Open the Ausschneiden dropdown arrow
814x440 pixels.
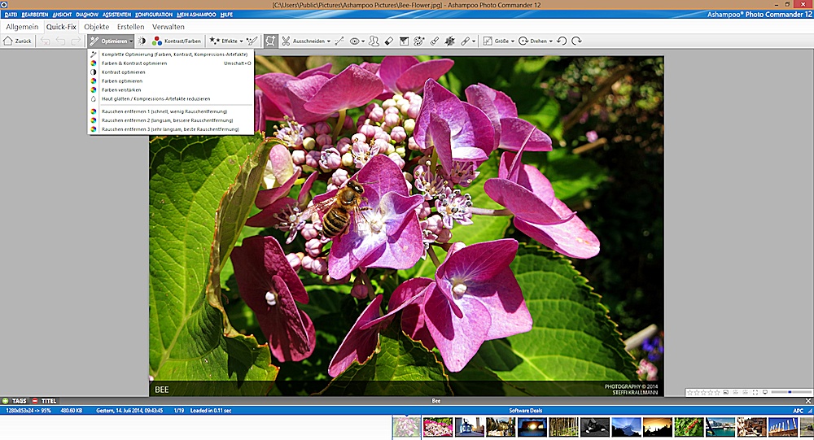click(x=329, y=40)
